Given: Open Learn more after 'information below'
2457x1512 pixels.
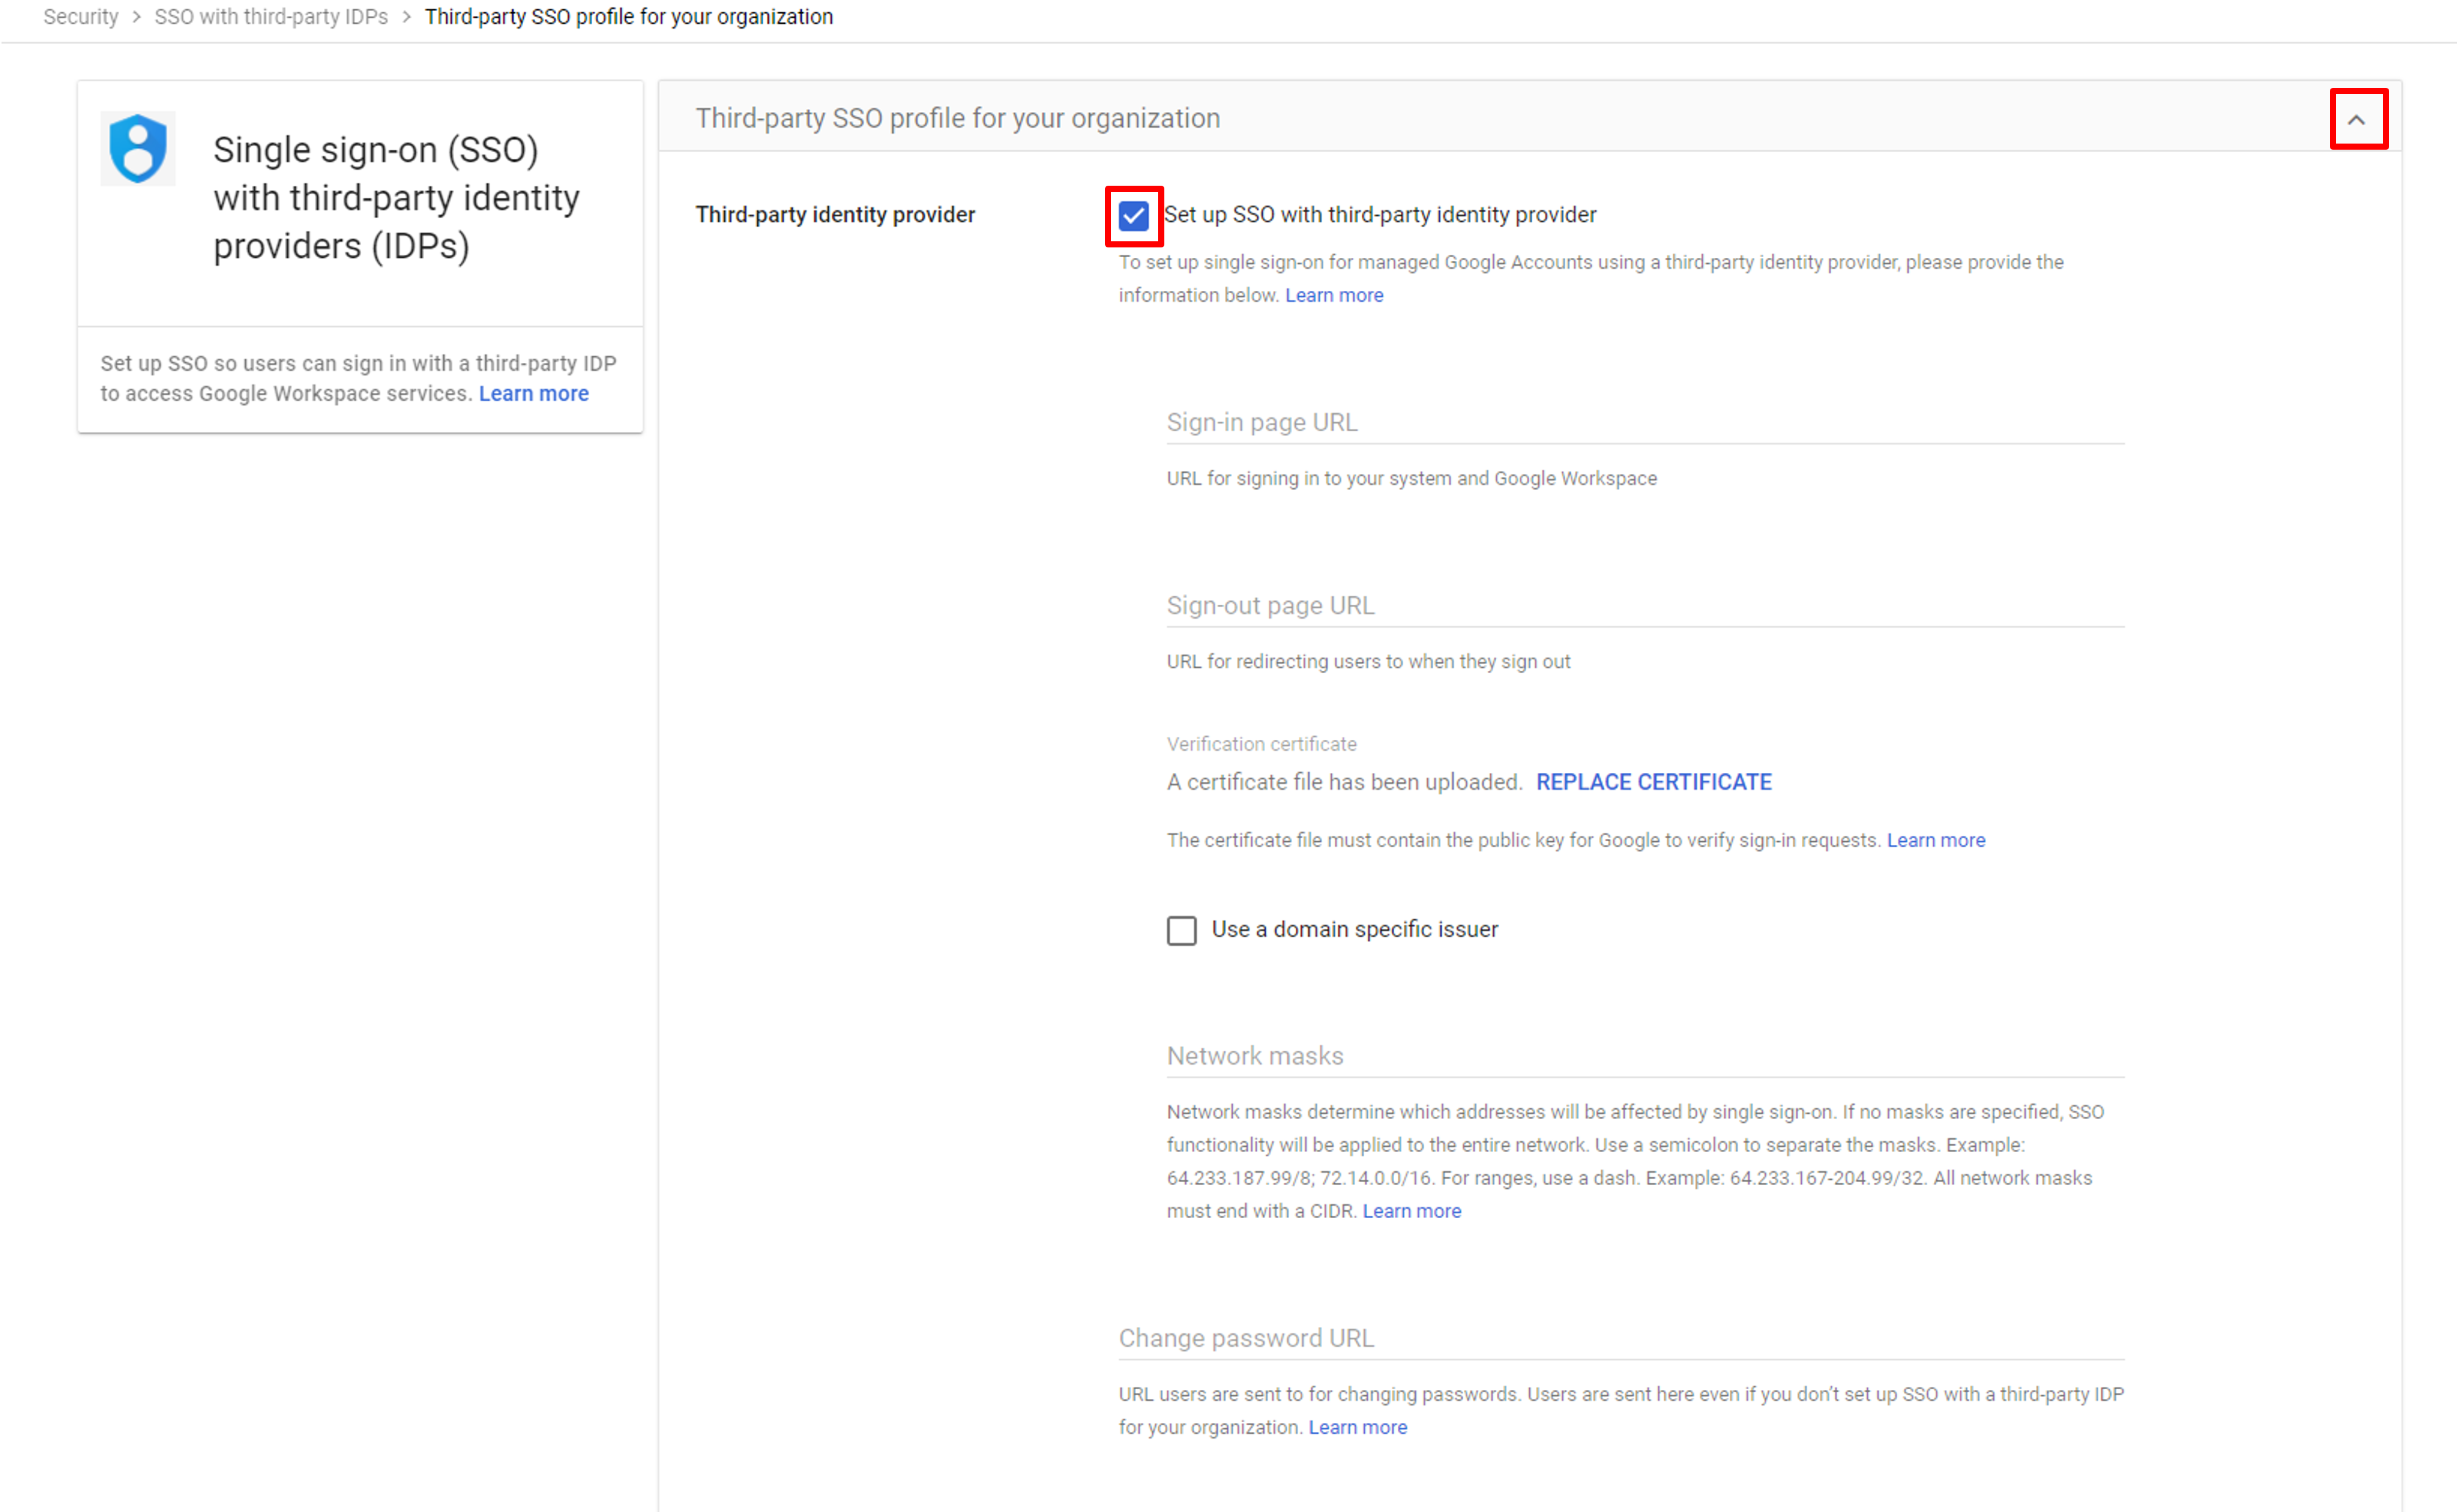Looking at the screenshot, I should tap(1334, 295).
